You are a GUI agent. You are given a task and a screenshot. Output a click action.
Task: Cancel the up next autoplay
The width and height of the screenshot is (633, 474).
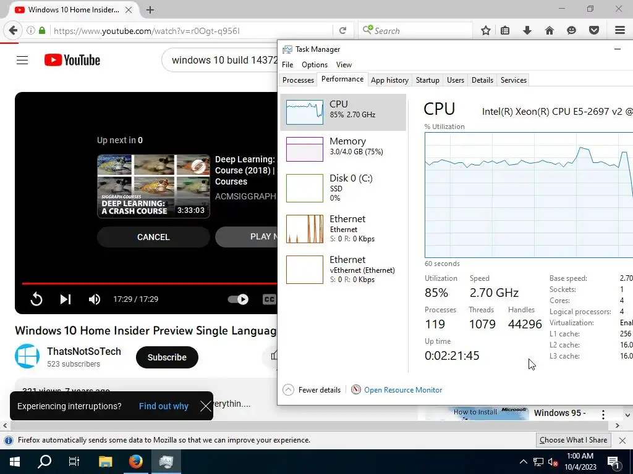(153, 237)
